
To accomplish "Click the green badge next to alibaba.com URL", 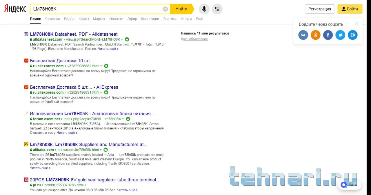I will [106, 150].
